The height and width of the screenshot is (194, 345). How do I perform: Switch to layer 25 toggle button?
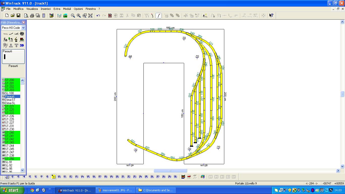coord(146,177)
